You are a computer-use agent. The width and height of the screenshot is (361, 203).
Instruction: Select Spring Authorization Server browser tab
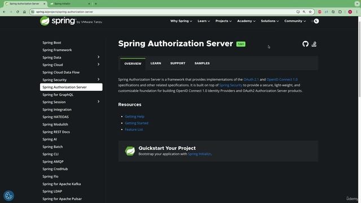pos(25,4)
